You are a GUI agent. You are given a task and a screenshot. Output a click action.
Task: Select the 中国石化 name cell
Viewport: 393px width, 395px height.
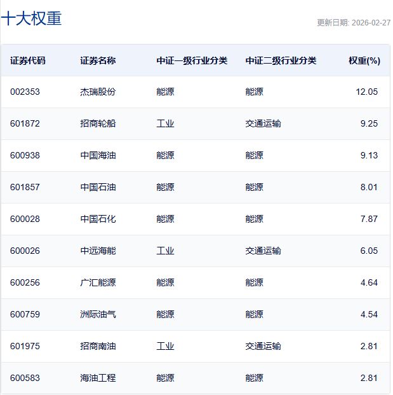click(x=98, y=219)
